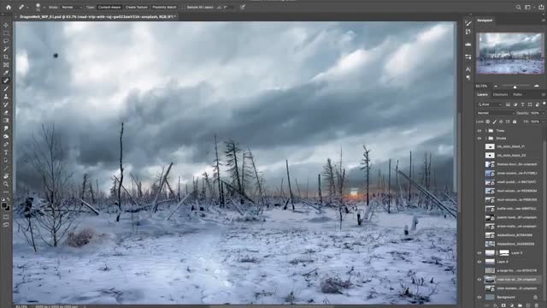Select the Type tool
This screenshot has height=308, width=547.
click(x=6, y=152)
